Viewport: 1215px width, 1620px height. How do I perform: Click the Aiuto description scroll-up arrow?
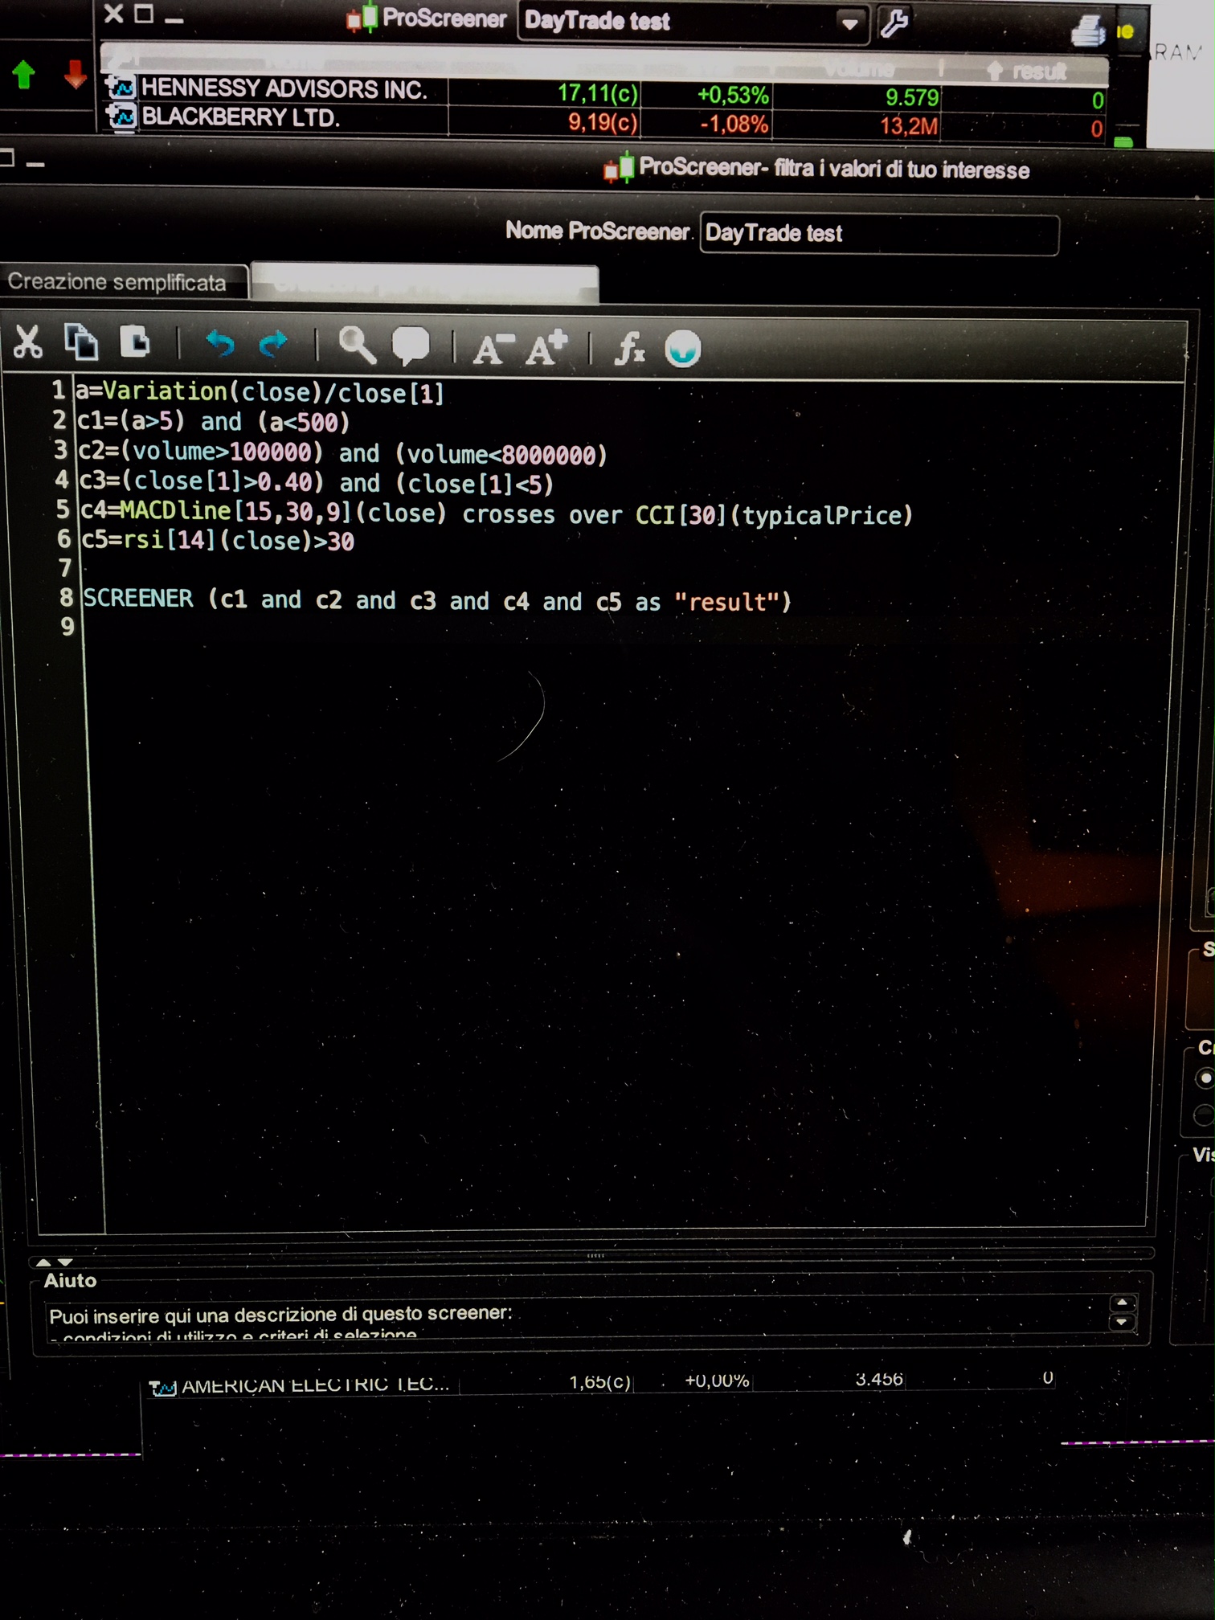point(1122,1303)
